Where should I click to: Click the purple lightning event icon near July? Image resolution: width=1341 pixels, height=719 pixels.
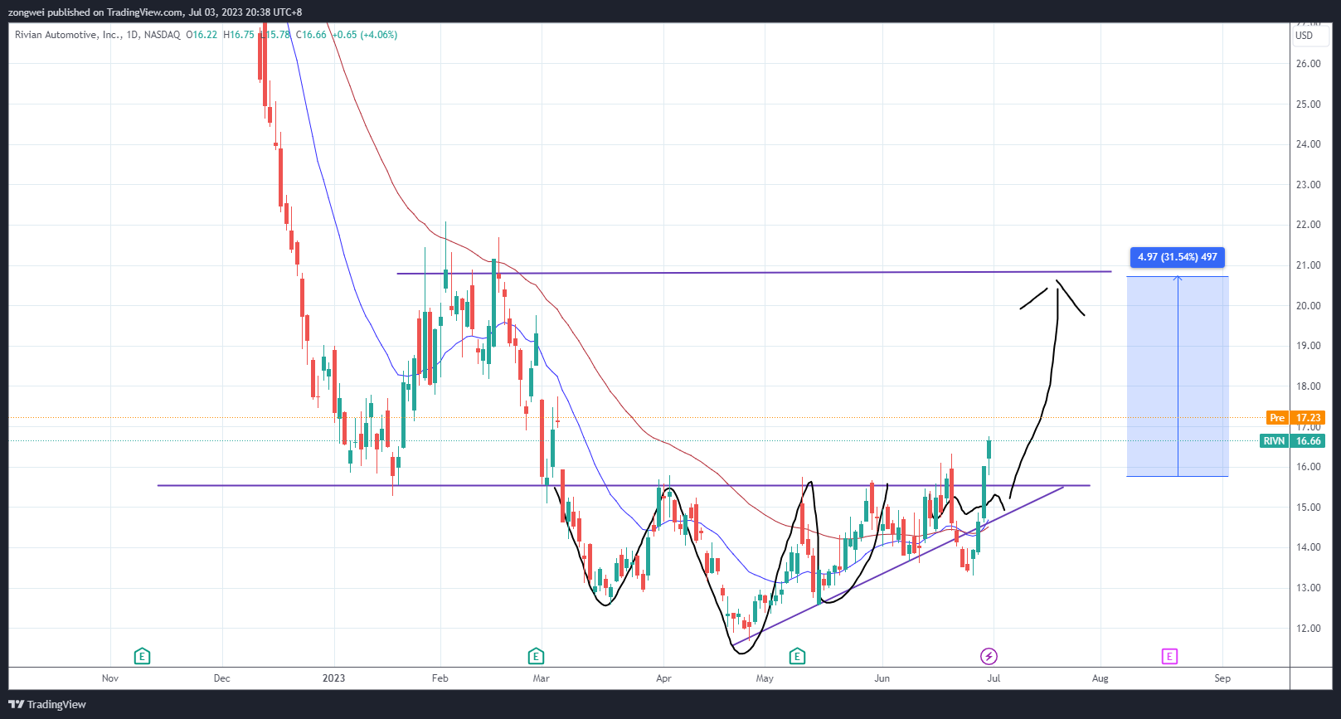pyautogui.click(x=989, y=656)
